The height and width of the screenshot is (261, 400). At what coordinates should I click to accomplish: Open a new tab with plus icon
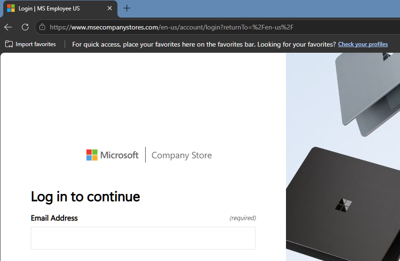coord(126,8)
